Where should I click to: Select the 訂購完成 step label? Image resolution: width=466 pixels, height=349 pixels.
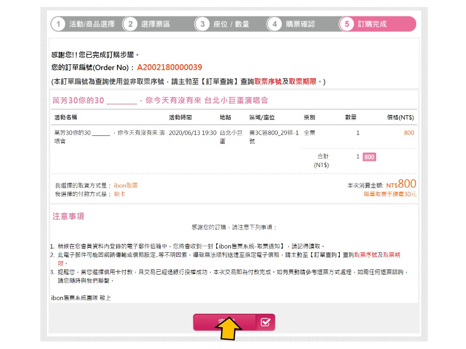coord(372,24)
